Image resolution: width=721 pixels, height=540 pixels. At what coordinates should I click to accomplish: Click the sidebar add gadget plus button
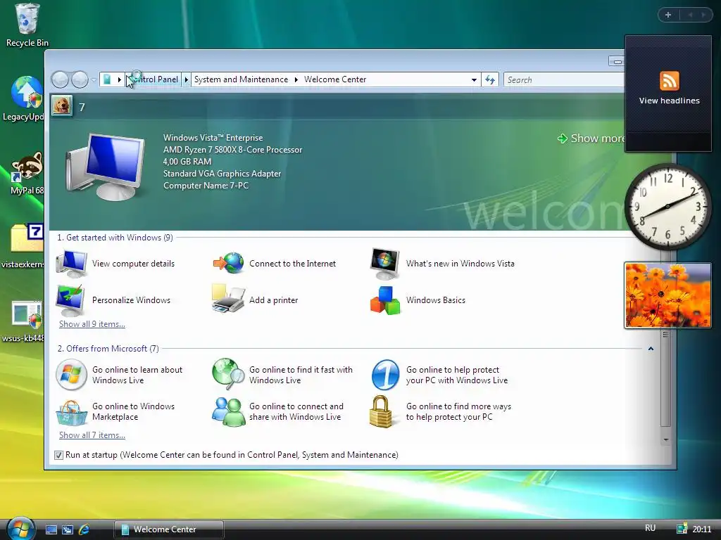668,15
